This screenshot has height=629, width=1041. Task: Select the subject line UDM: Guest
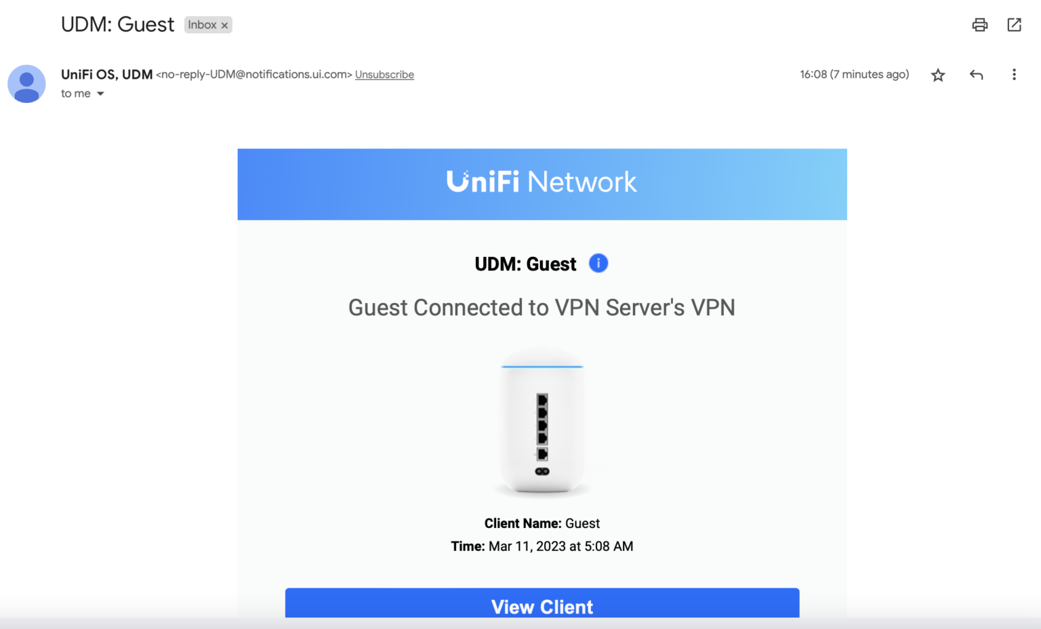pos(117,24)
